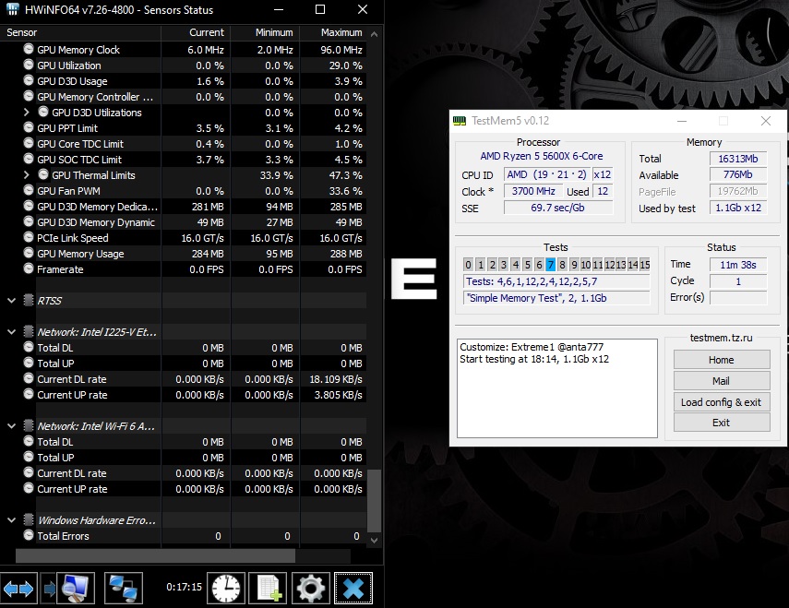The width and height of the screenshot is (789, 608).
Task: Select the Current DL rate 18.109 KB/s row
Action: coord(183,379)
